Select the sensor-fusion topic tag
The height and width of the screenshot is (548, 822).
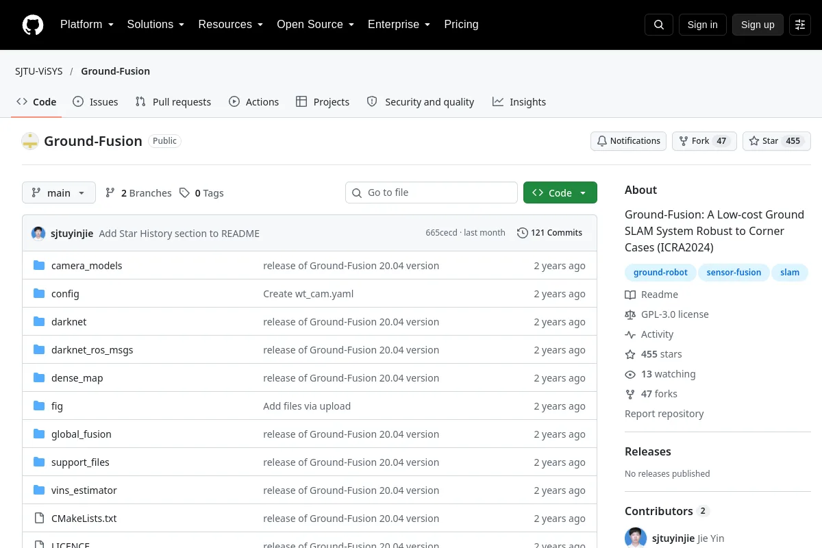pos(734,273)
